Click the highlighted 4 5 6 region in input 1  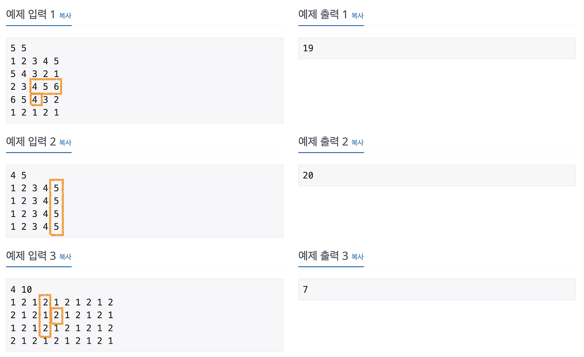coord(45,86)
